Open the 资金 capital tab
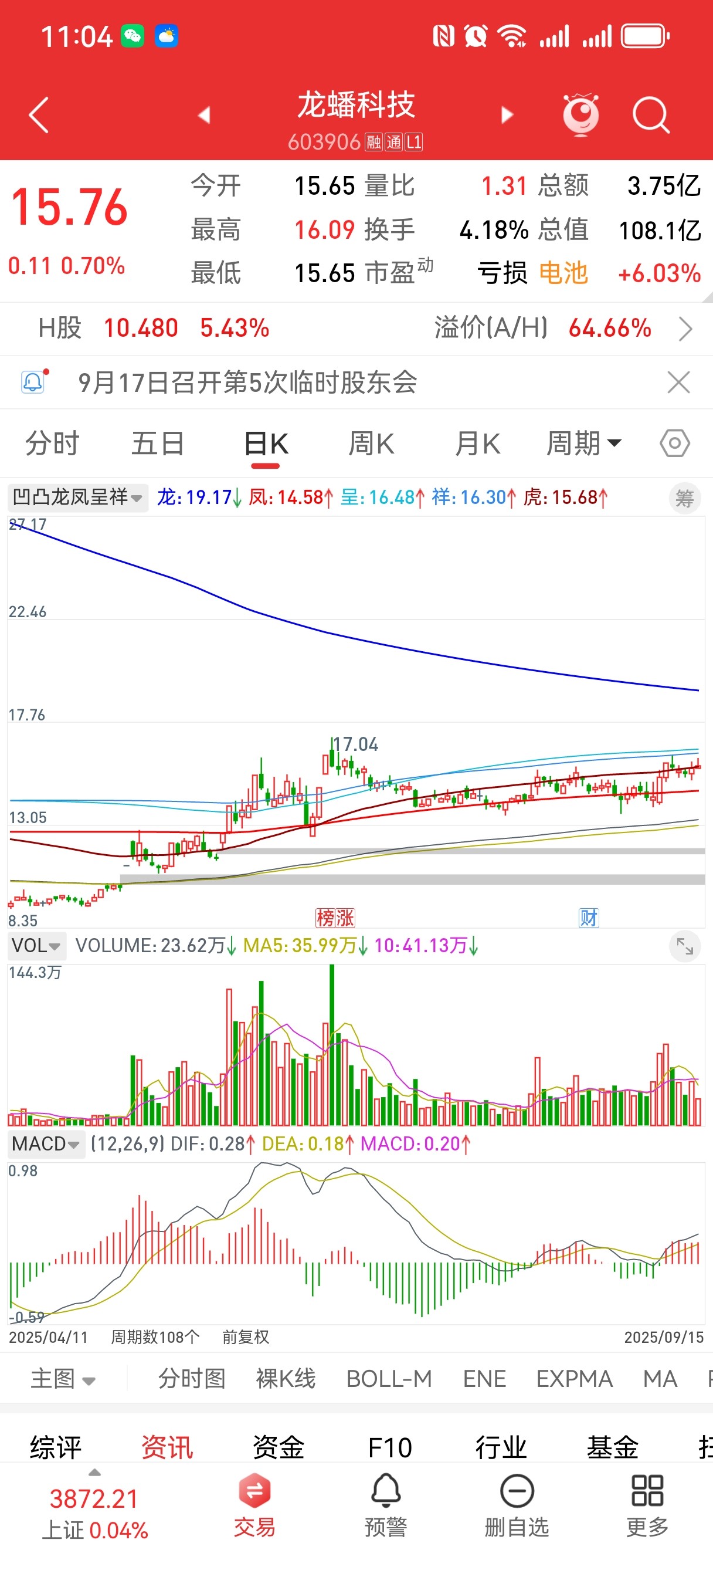This screenshot has width=713, height=1577. pos(279,1448)
